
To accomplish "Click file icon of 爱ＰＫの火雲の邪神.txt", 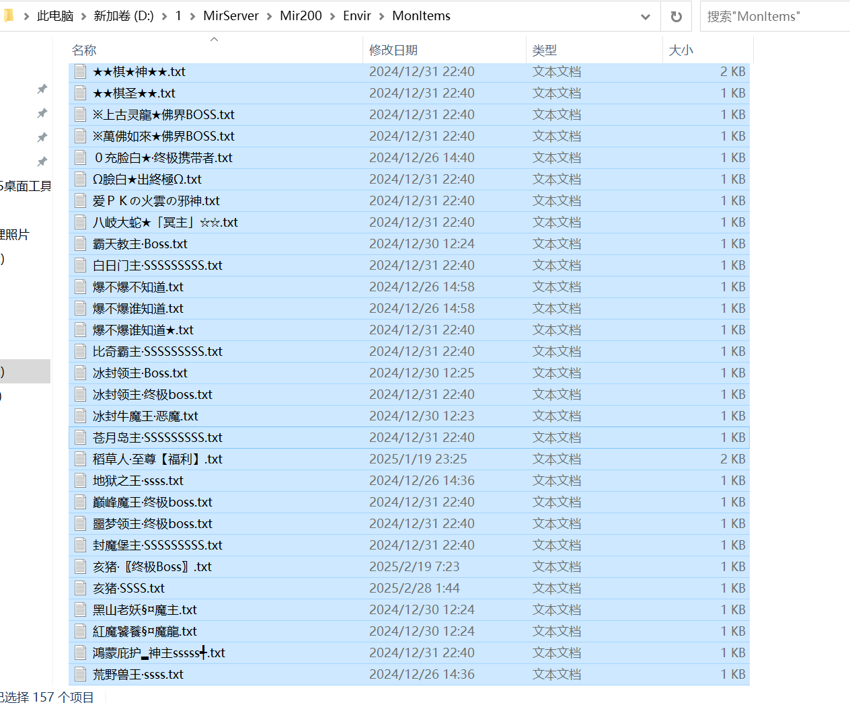I will point(81,200).
